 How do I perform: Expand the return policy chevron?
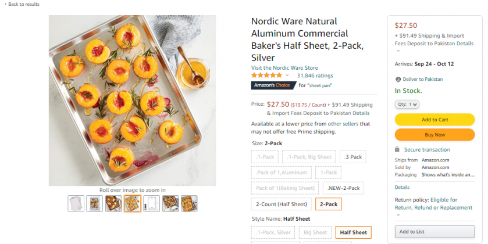398,214
